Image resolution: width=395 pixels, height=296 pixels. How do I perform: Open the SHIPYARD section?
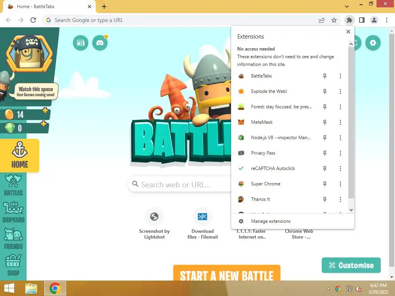tap(14, 212)
